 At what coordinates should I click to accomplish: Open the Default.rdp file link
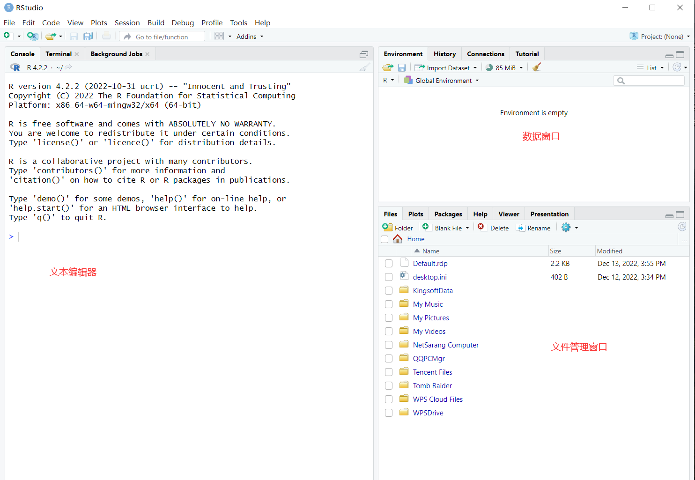tap(430, 264)
